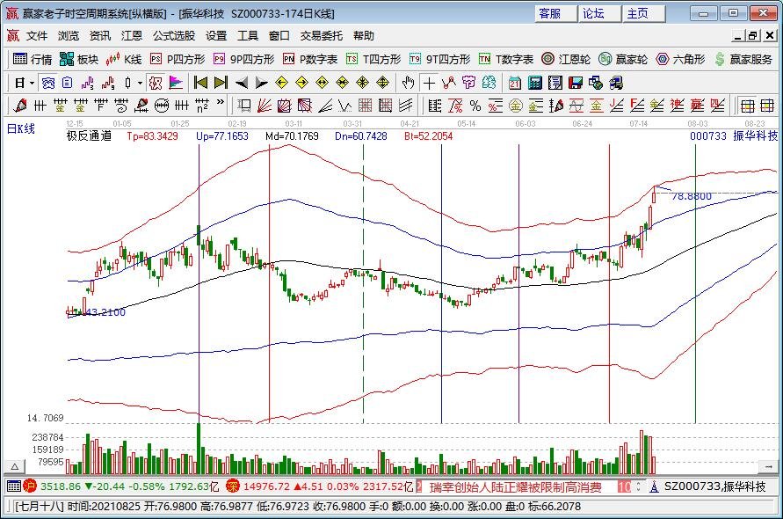The image size is (783, 519).
Task: Expand the 日 period dropdown arrow
Action: [33, 83]
